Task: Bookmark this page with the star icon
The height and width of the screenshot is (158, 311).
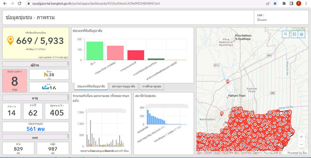Action: coord(275,3)
